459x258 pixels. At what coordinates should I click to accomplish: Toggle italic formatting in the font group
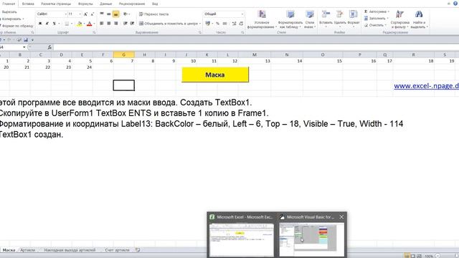47,24
